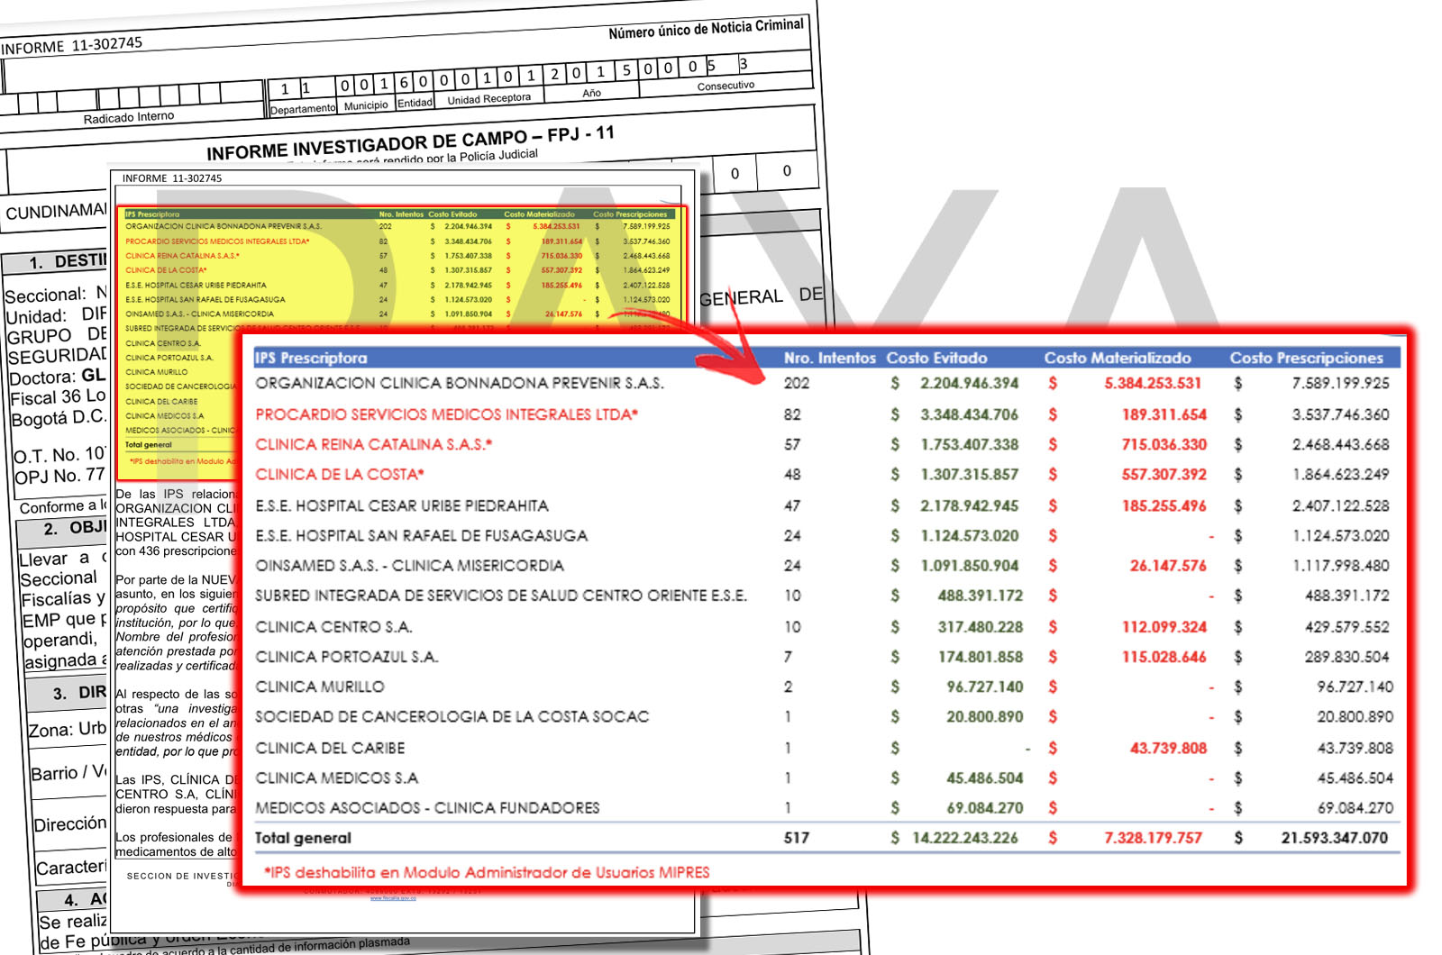
Task: Click 'CLINICA PORTOAZUL S.A.' in enlarged table
Action: (x=347, y=656)
